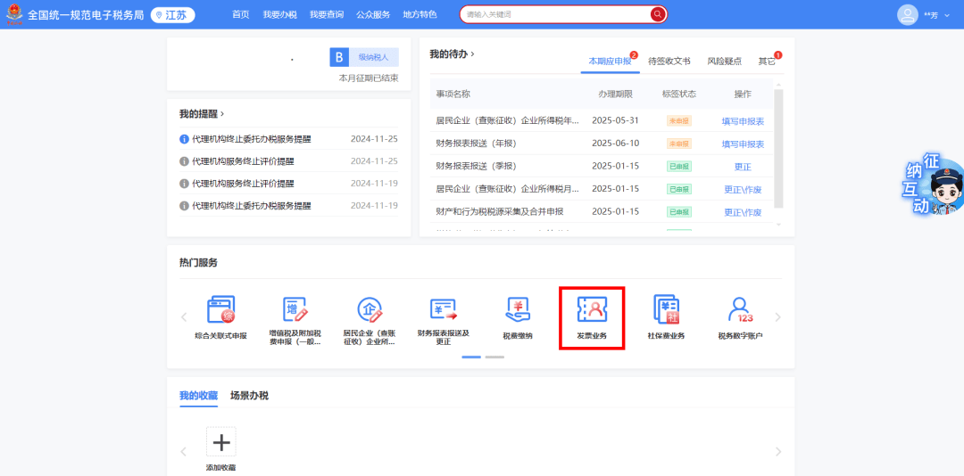Click 添加收藏 plus button

tap(220, 442)
